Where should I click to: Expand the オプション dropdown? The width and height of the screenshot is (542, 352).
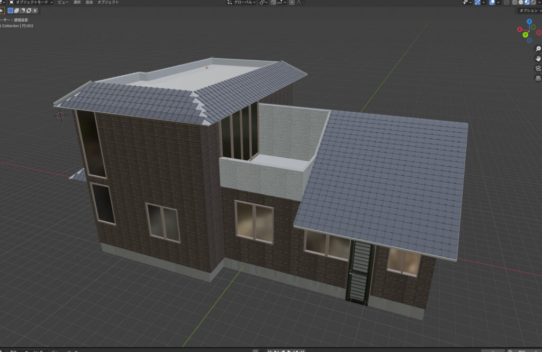(529, 11)
